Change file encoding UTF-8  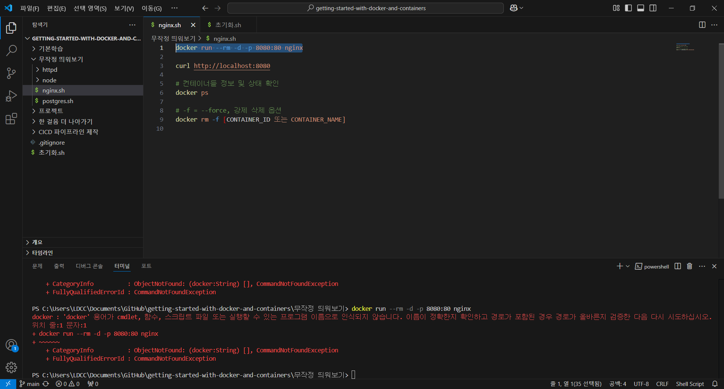point(641,384)
